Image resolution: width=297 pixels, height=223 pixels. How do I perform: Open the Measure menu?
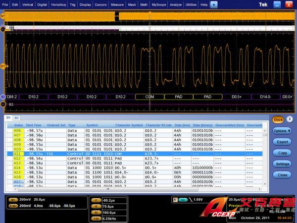pos(117,4)
